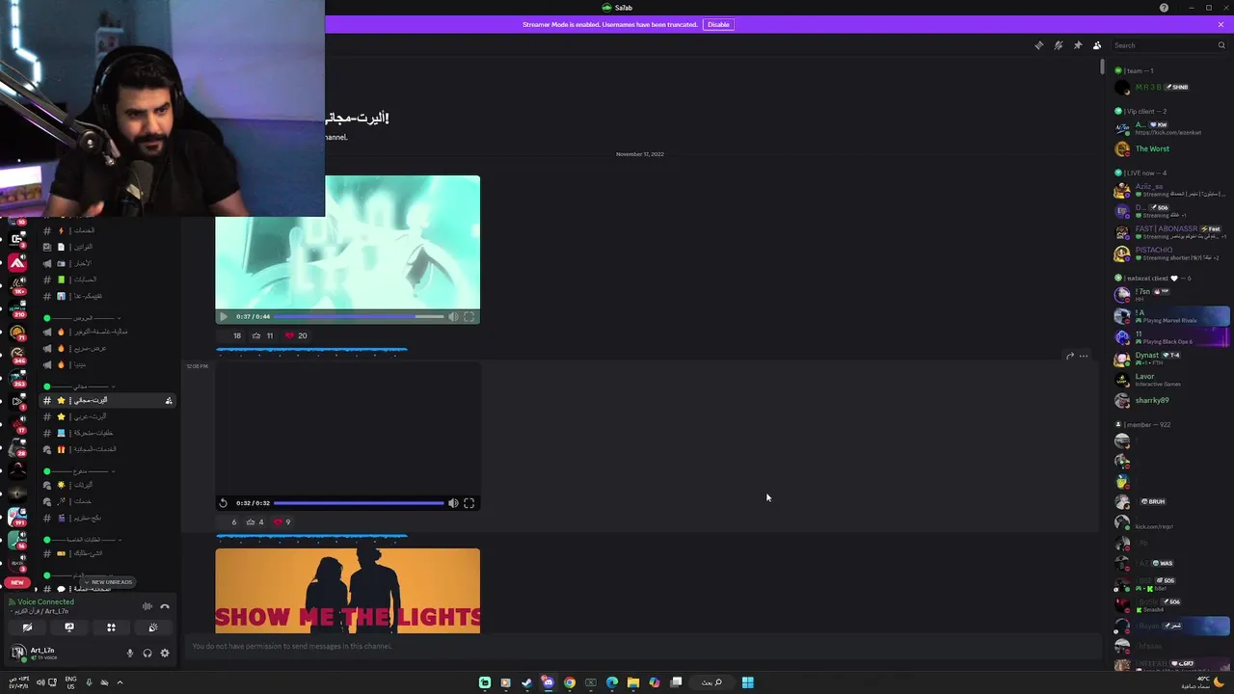Add the crown reaction showing 11
The height and width of the screenshot is (694, 1234).
(262, 335)
